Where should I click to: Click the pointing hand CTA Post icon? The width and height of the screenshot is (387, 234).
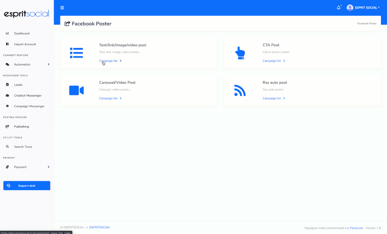(x=240, y=53)
